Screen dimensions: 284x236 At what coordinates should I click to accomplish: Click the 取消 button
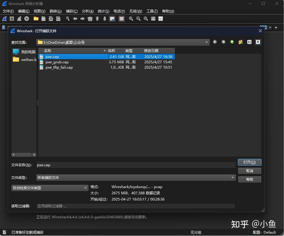[250, 171]
